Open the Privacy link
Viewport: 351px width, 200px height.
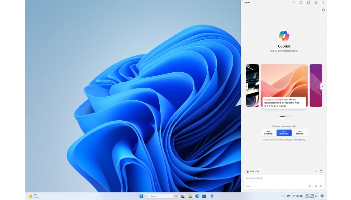pos(302,140)
